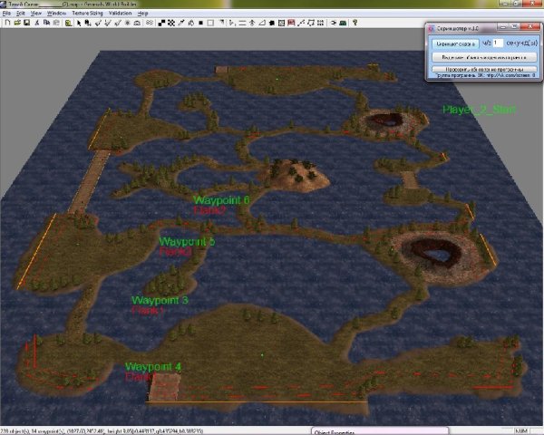Viewport: 544px width, 435px height.
Task: Click the bottom button in the screenshoter window
Action: pyautogui.click(x=480, y=68)
